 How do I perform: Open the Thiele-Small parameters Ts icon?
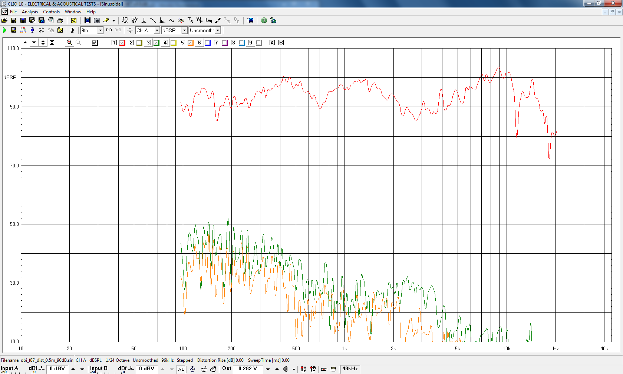pos(190,20)
